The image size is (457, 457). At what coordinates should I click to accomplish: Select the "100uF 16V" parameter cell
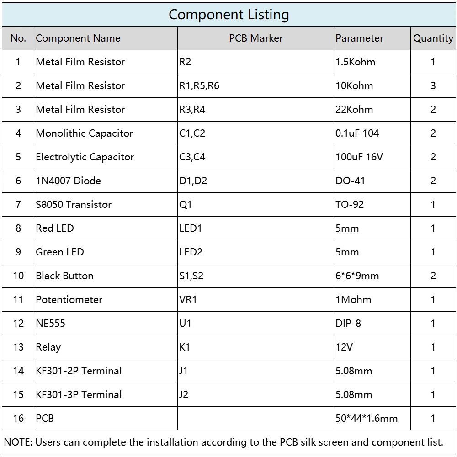[x=359, y=157]
